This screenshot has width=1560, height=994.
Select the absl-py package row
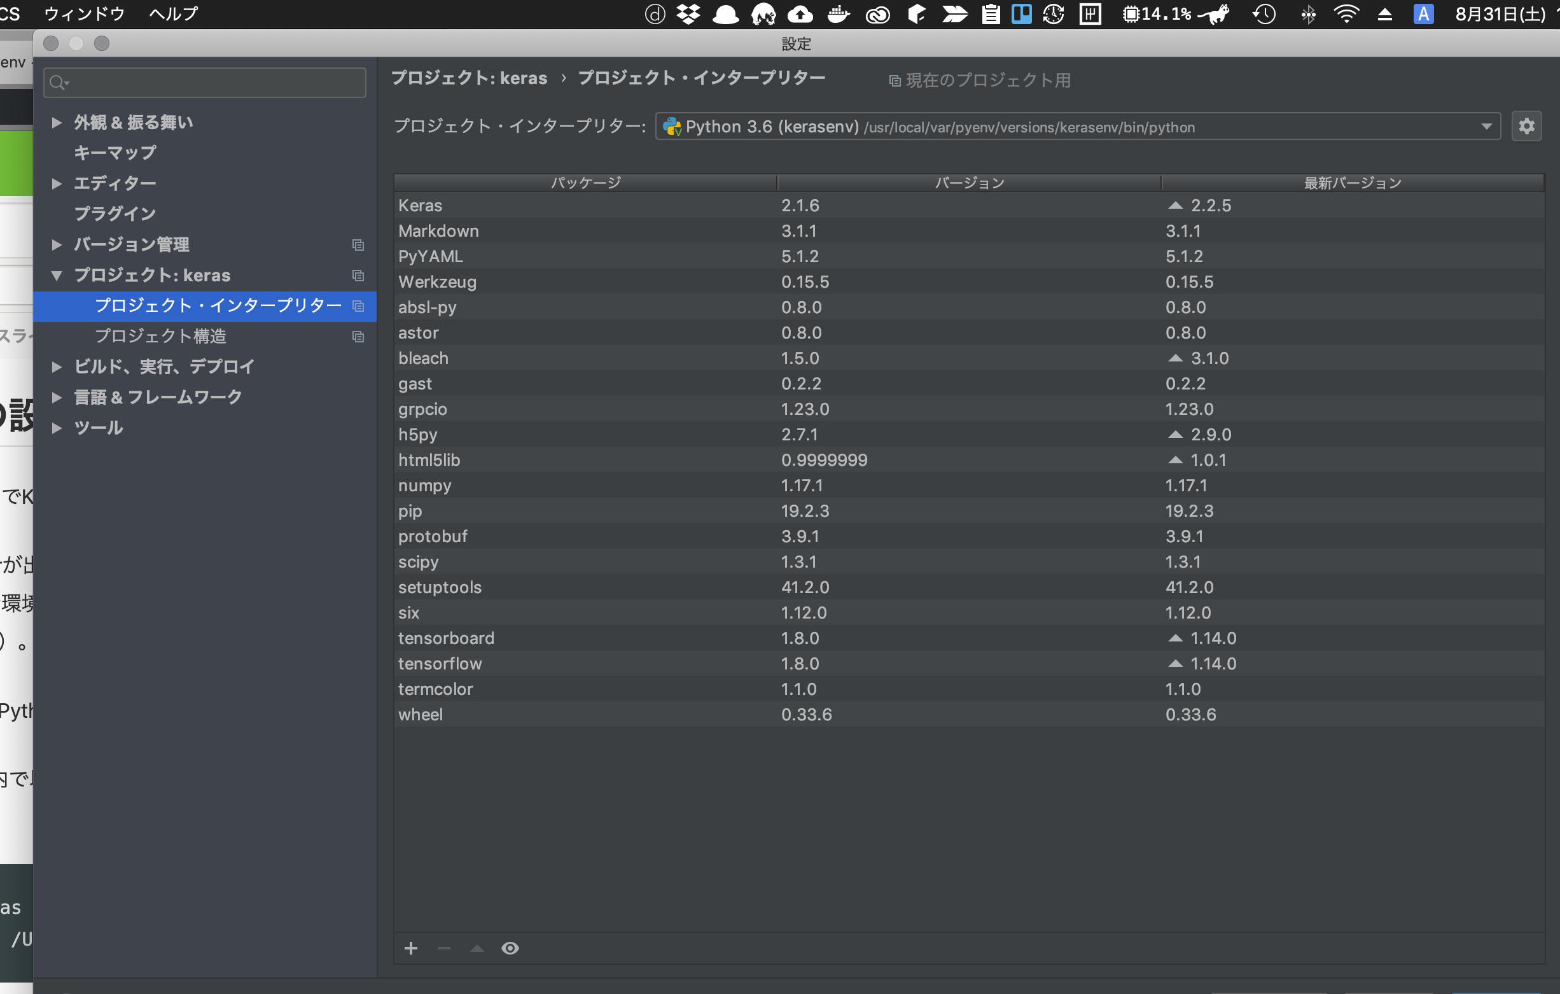click(969, 307)
